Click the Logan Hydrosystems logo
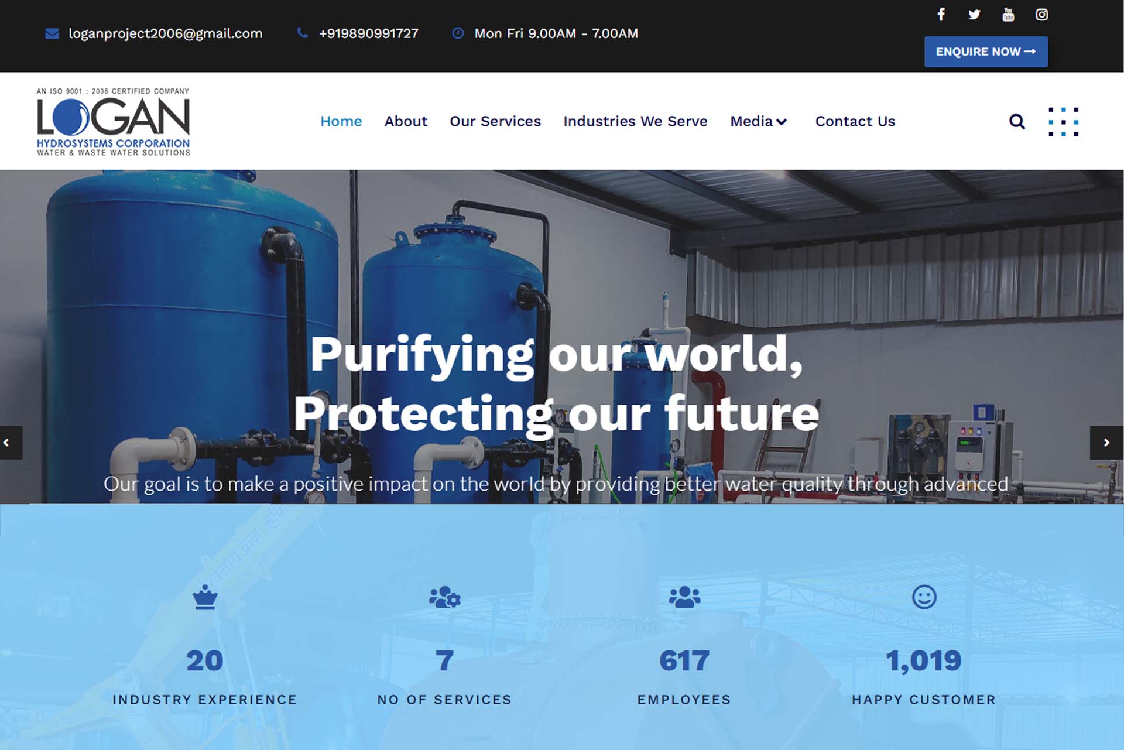This screenshot has height=750, width=1124. click(x=113, y=122)
